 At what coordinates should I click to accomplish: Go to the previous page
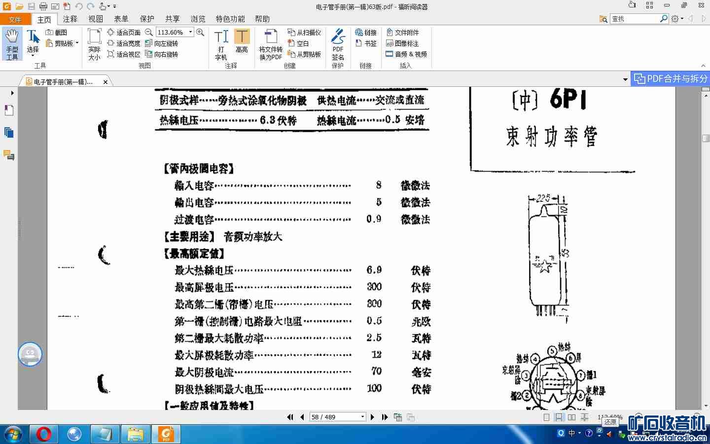click(302, 417)
